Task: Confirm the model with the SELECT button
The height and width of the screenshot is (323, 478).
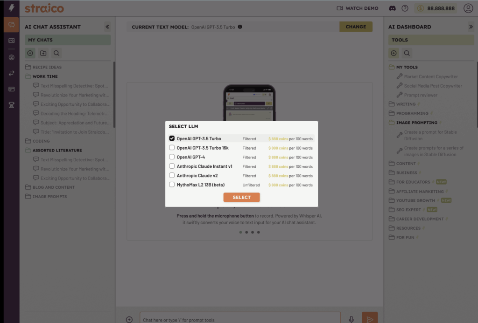Action: pos(241,197)
